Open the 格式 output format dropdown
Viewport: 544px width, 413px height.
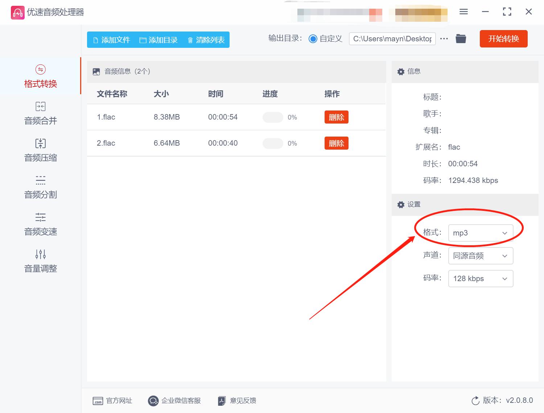click(481, 233)
